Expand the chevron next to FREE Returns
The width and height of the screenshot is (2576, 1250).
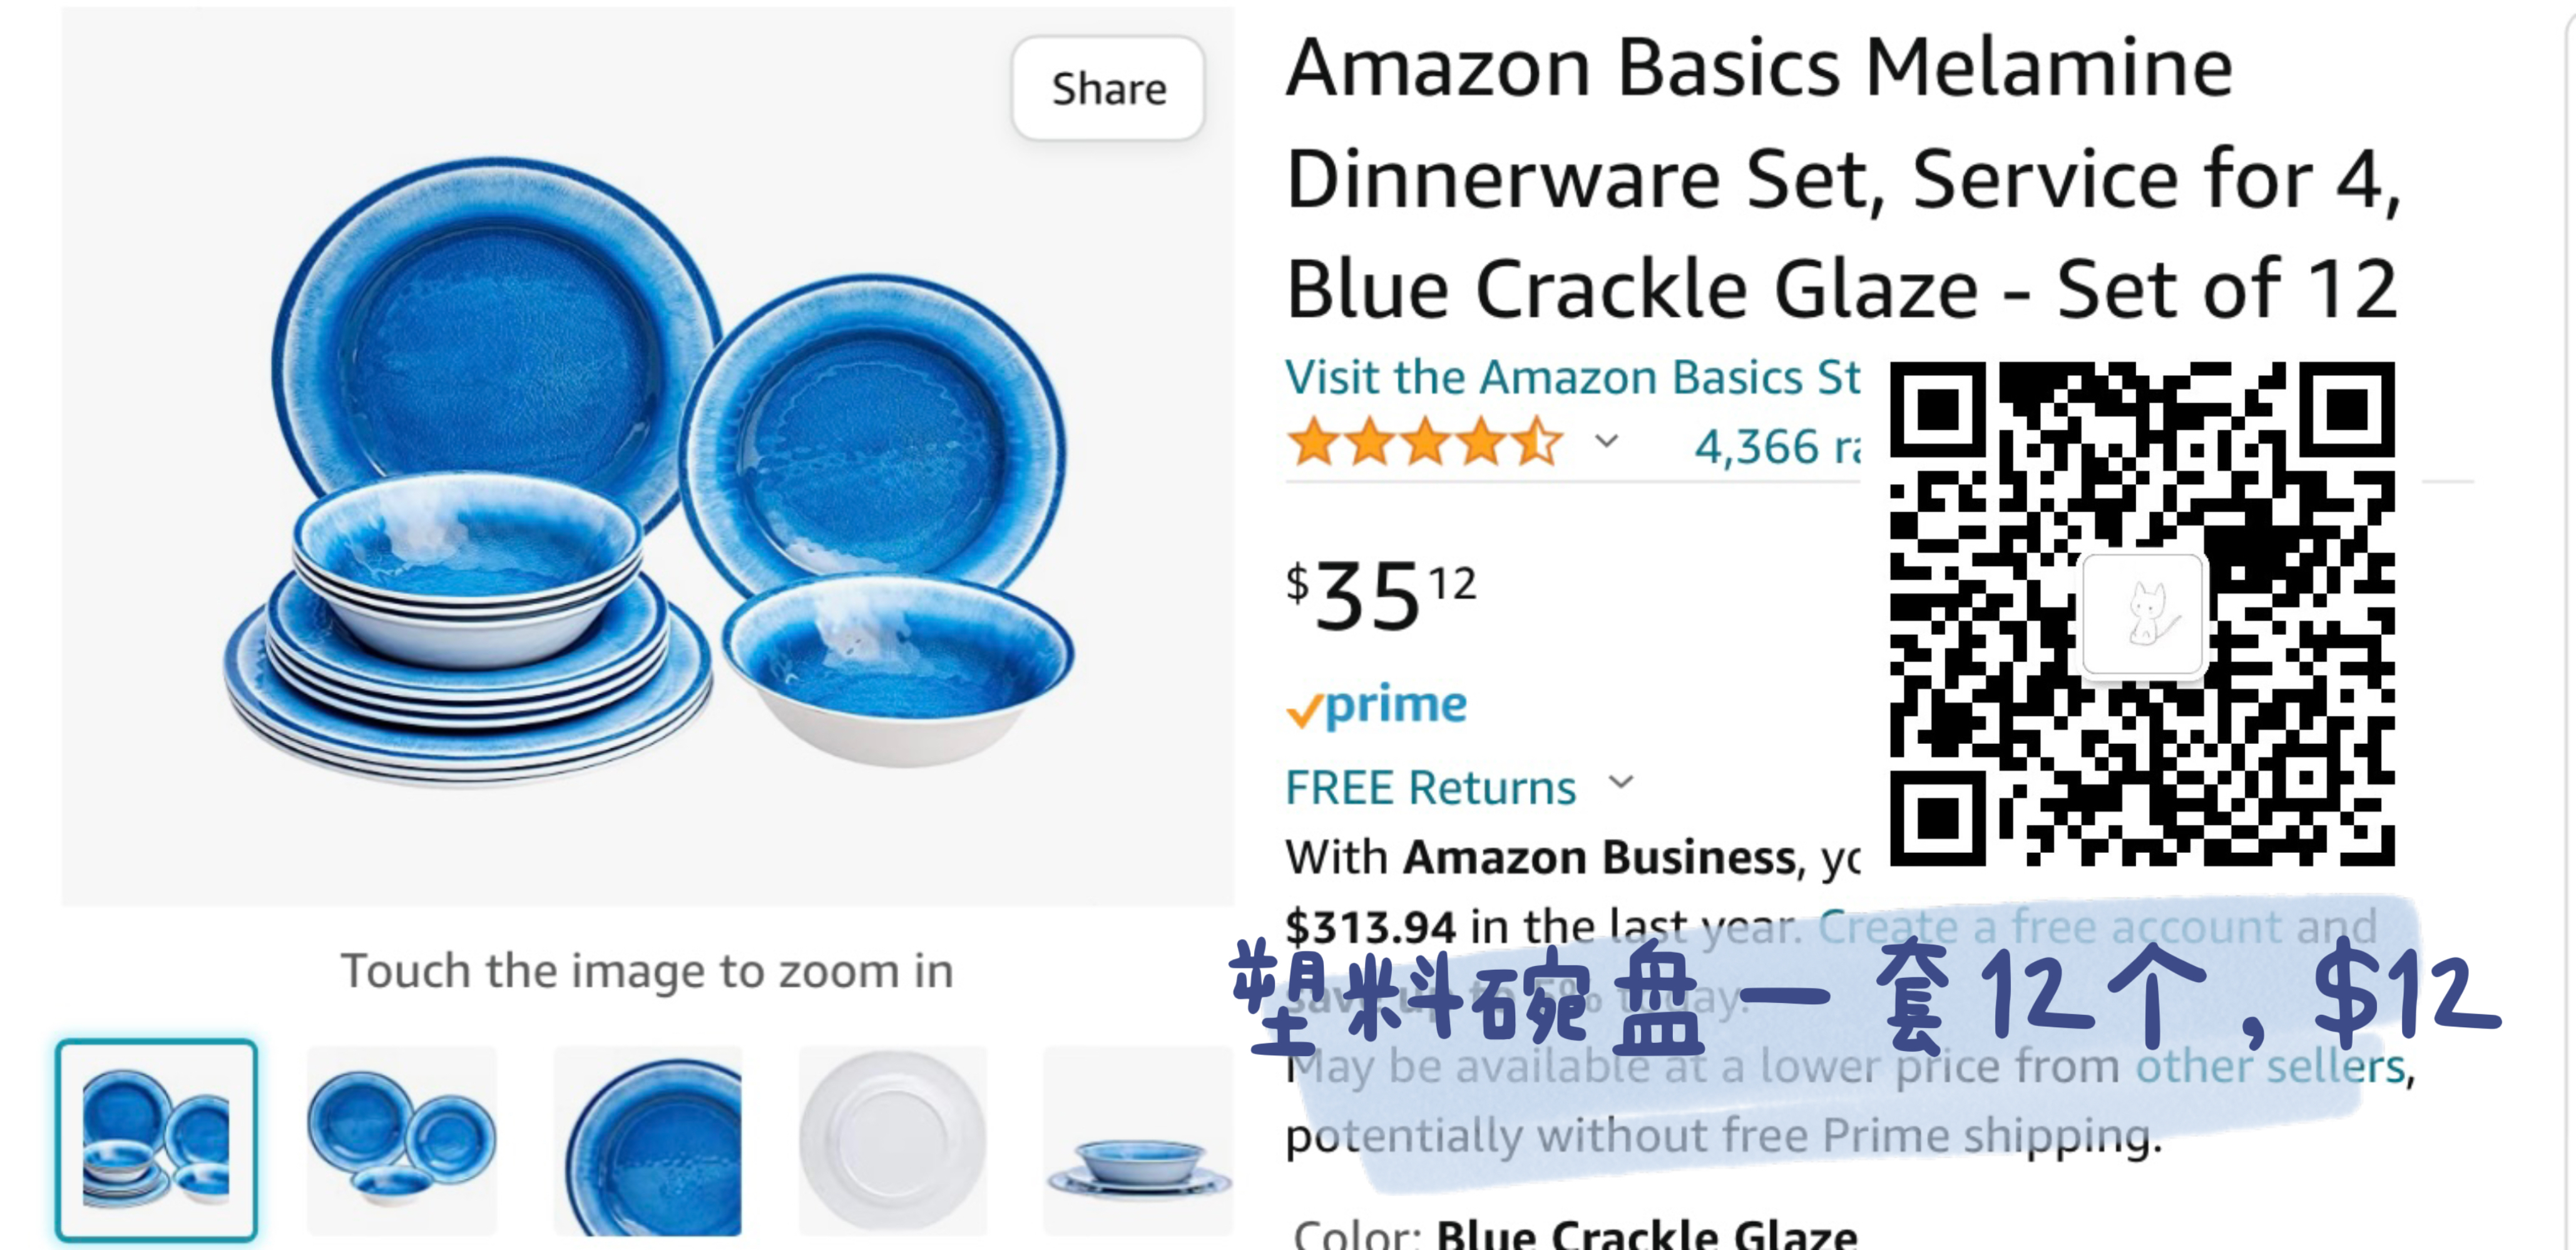point(1621,782)
